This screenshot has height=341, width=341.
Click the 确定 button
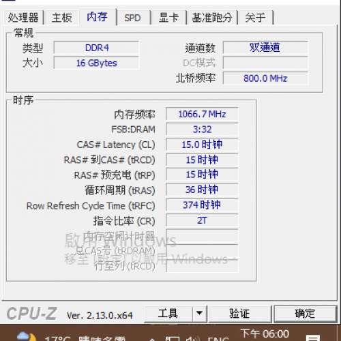point(305,314)
